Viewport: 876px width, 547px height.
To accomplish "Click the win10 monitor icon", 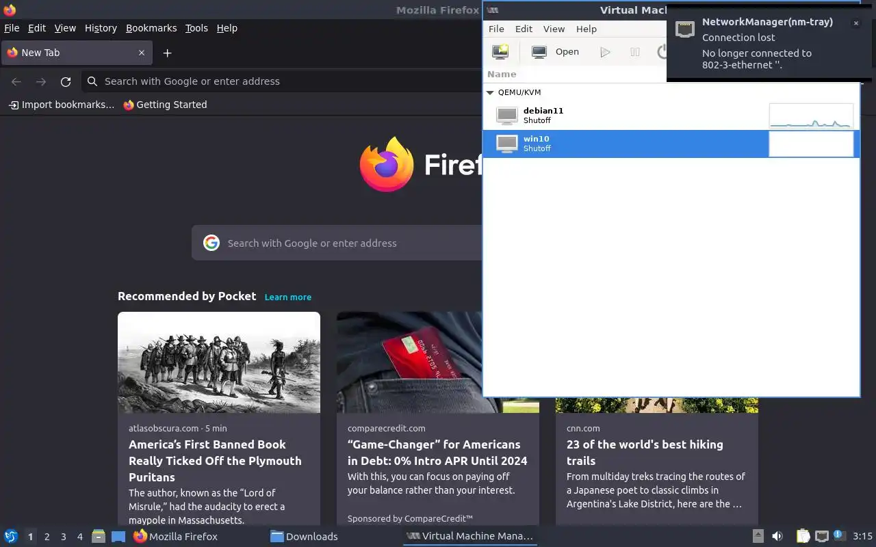I will point(507,144).
